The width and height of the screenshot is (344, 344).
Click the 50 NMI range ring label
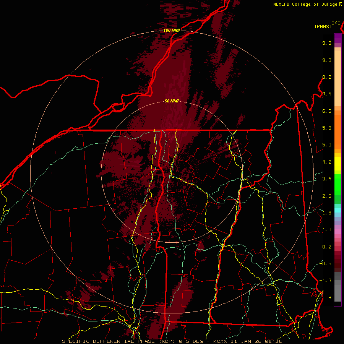pos(172,101)
